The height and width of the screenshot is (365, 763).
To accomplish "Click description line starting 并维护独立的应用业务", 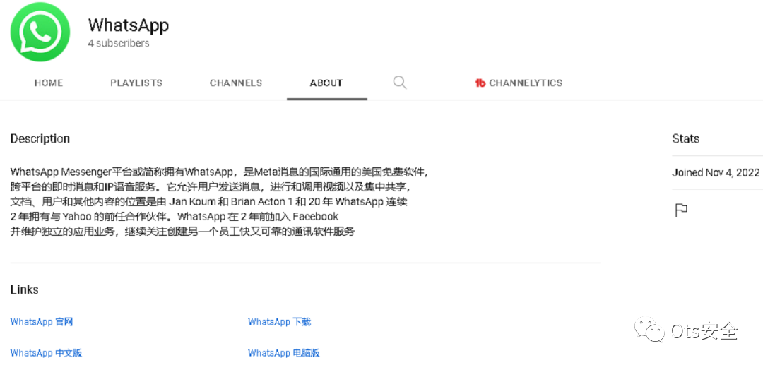I will click(x=182, y=232).
